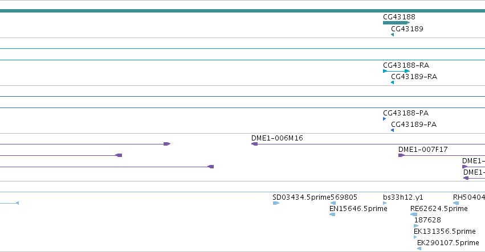
Task: Select the blue CG43189-PA arrowhead glyph
Action: point(393,130)
